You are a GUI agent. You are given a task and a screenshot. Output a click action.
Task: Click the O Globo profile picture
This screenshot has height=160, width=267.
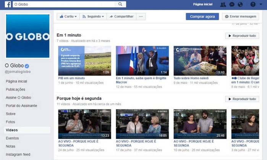click(x=28, y=36)
